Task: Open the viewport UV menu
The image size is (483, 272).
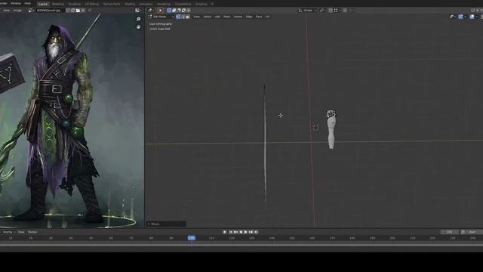Action: [267, 17]
